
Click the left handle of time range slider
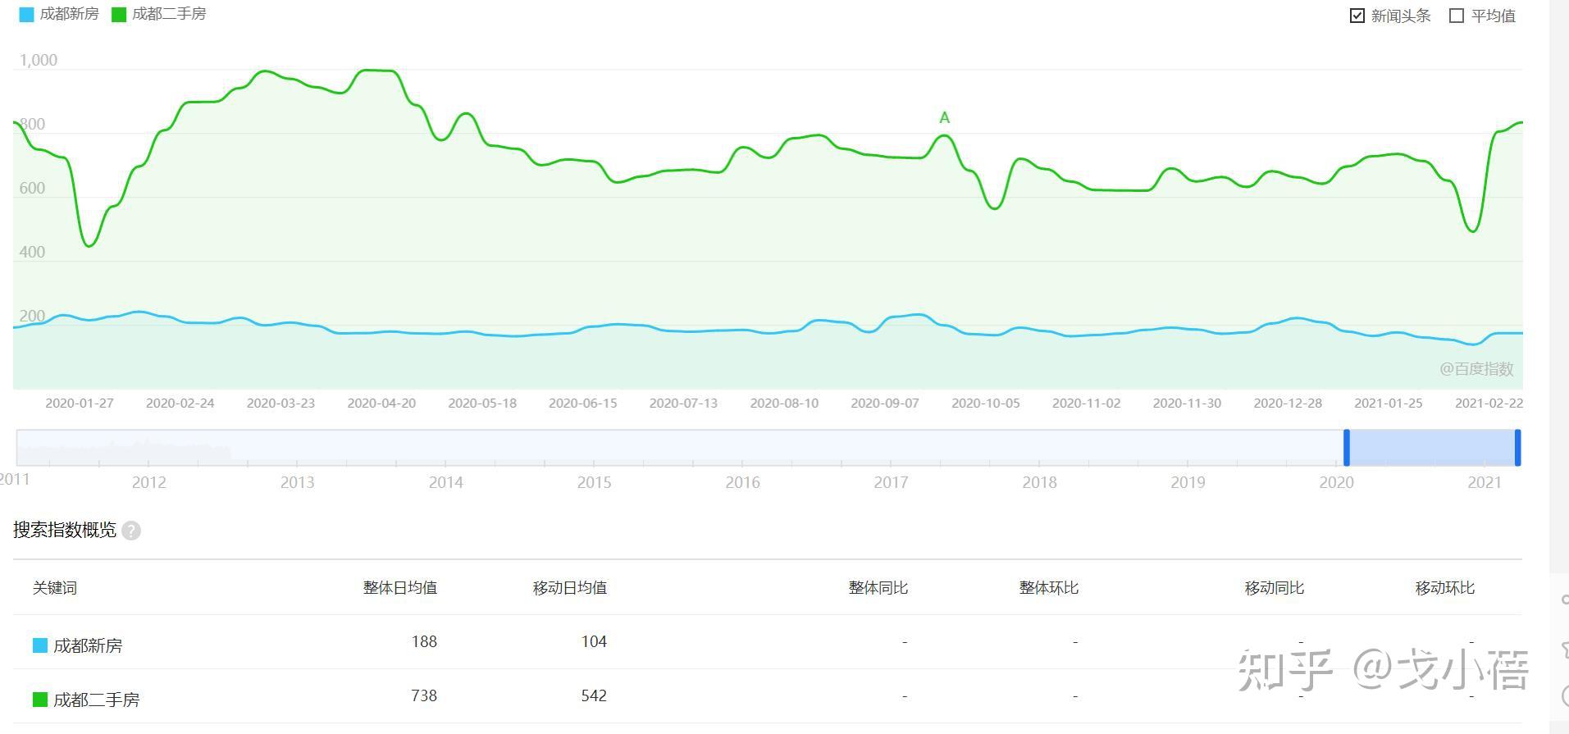[1347, 448]
